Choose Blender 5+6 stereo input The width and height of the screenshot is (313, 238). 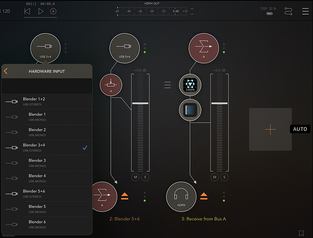click(47, 194)
